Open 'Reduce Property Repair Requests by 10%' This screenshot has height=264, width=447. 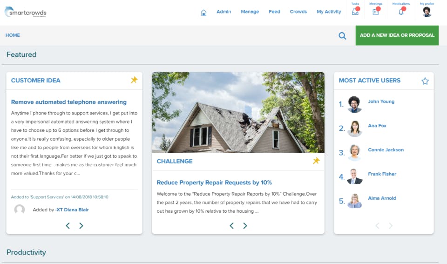pos(214,183)
